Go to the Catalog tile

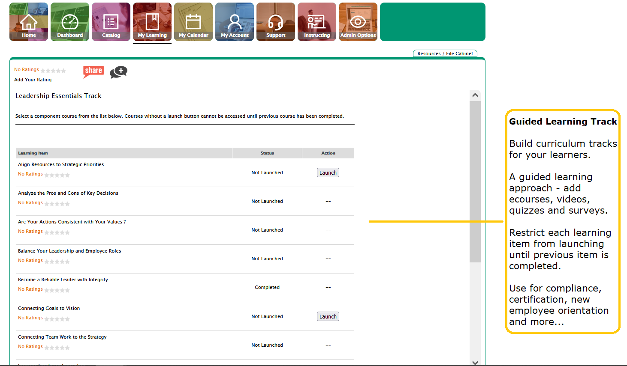pyautogui.click(x=111, y=22)
